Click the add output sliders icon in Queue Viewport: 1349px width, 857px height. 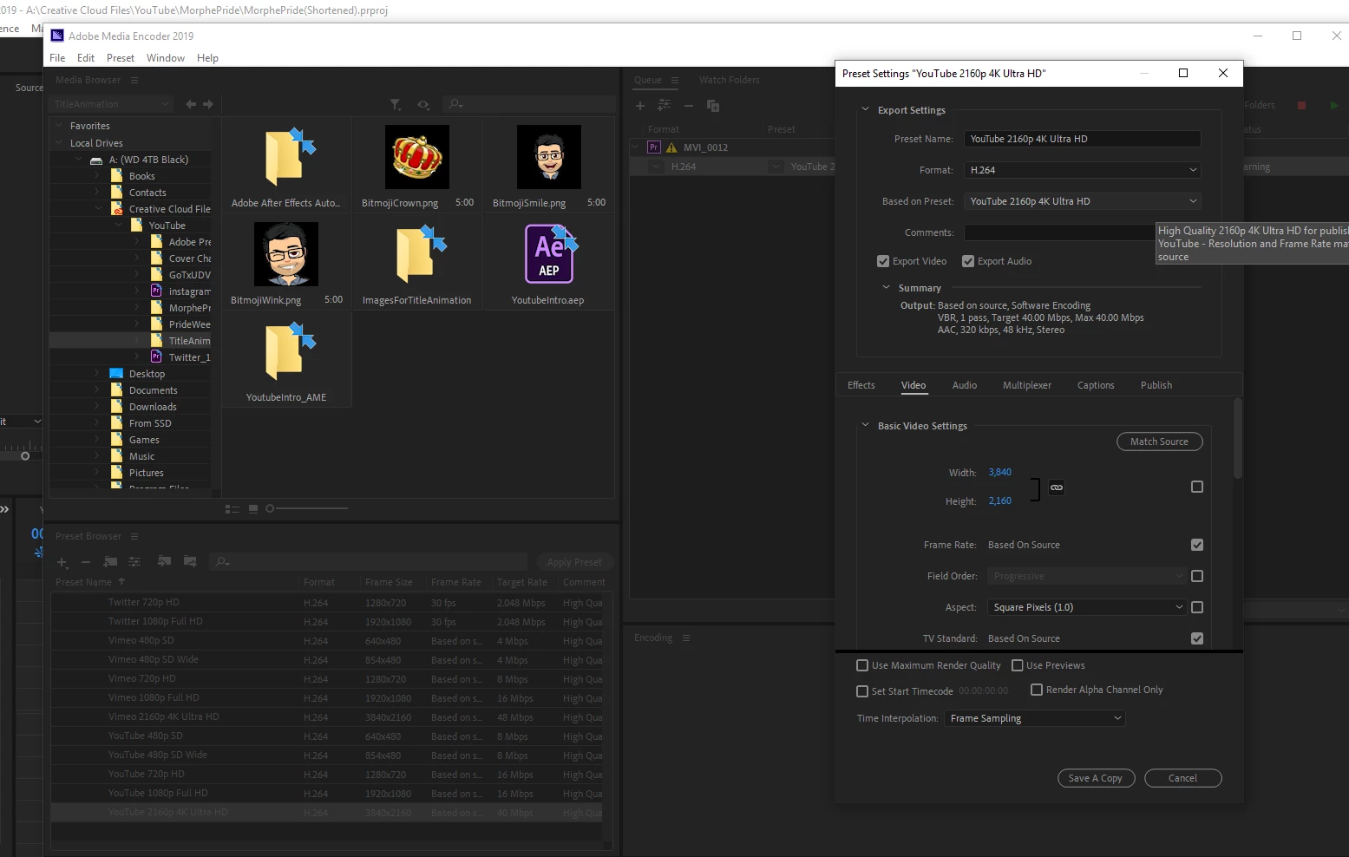[x=665, y=105]
